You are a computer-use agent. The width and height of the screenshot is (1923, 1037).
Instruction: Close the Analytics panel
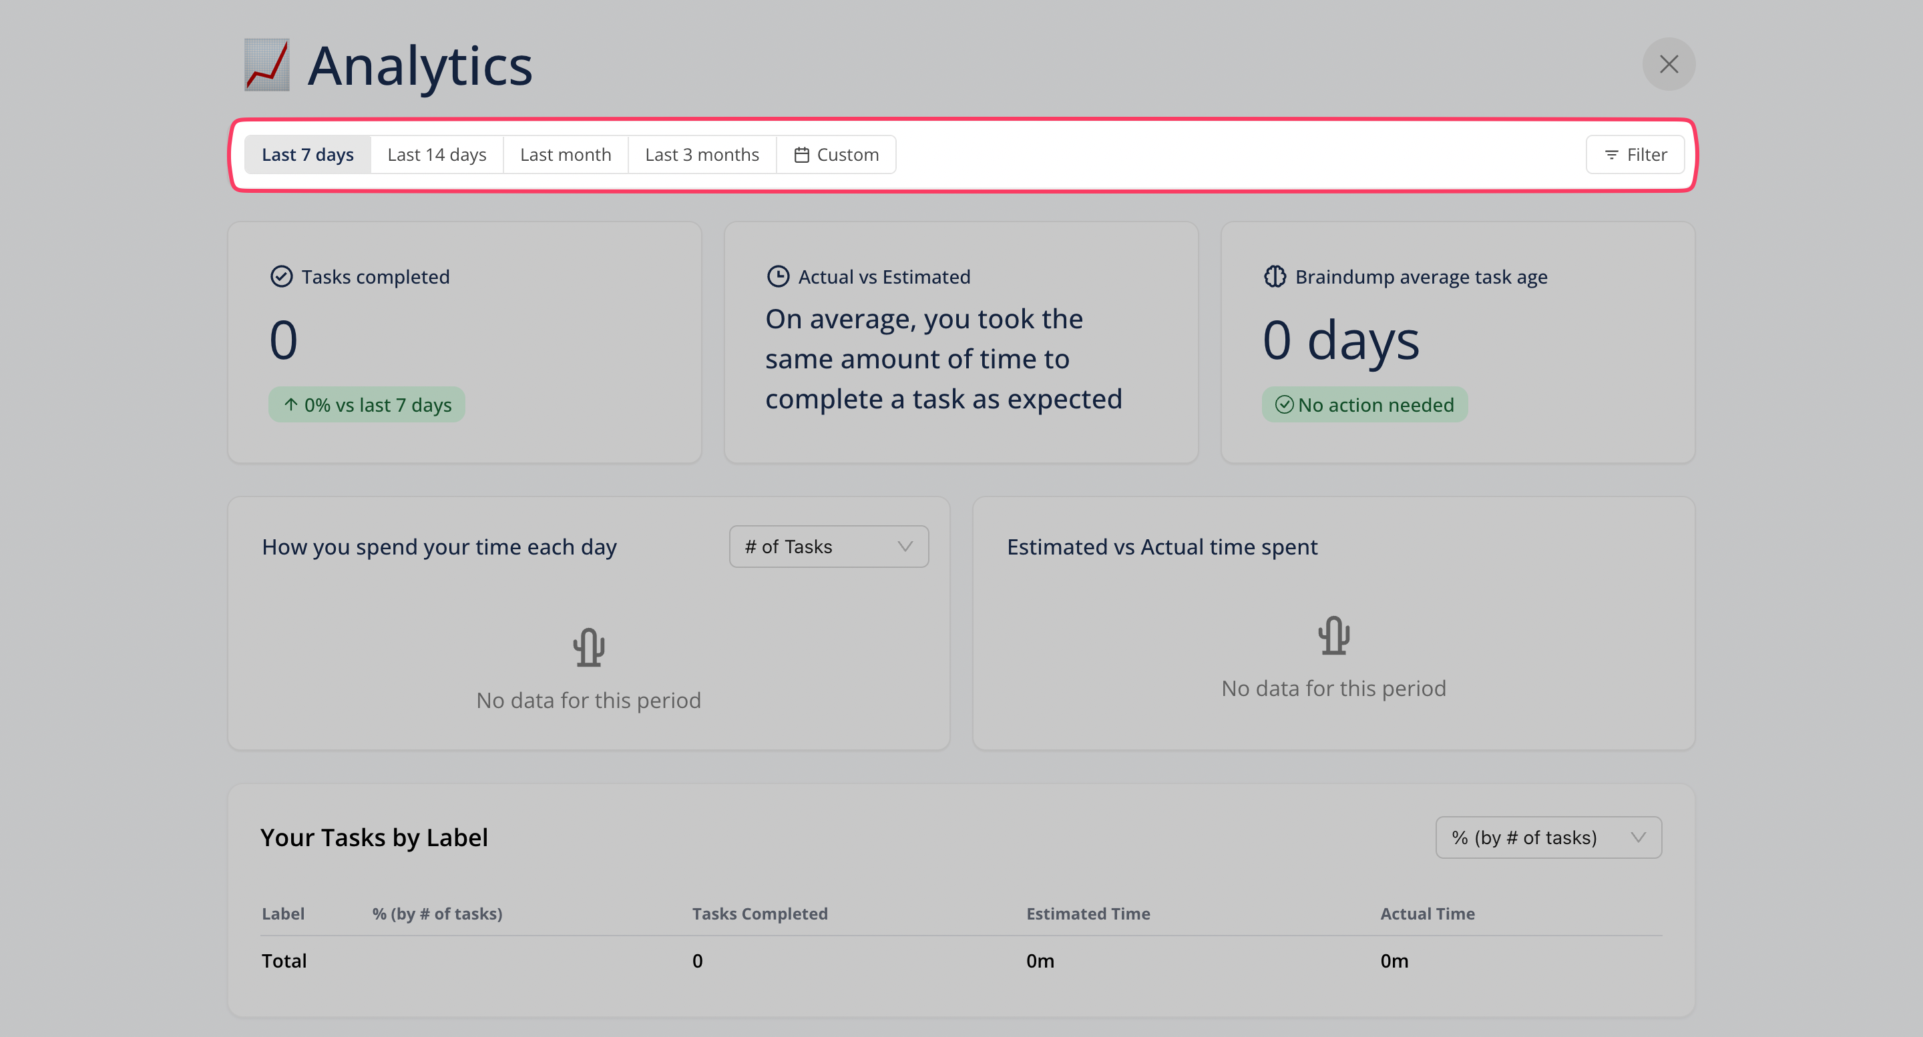click(x=1668, y=64)
